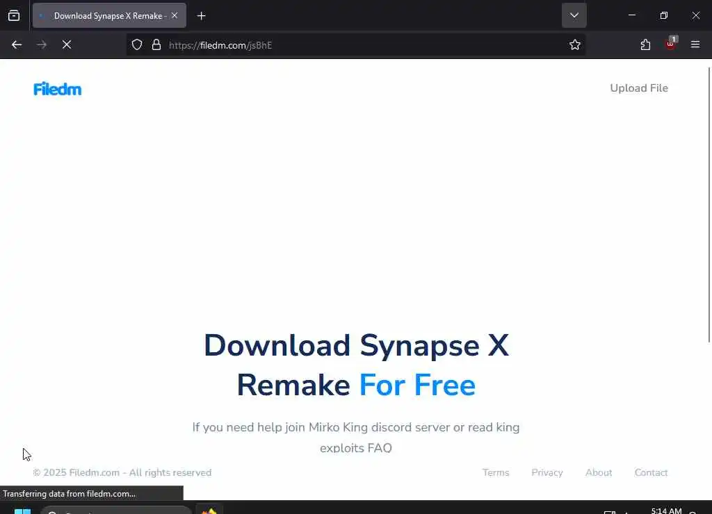Image resolution: width=712 pixels, height=514 pixels.
Task: Click the Filedm logo
Action: [57, 89]
